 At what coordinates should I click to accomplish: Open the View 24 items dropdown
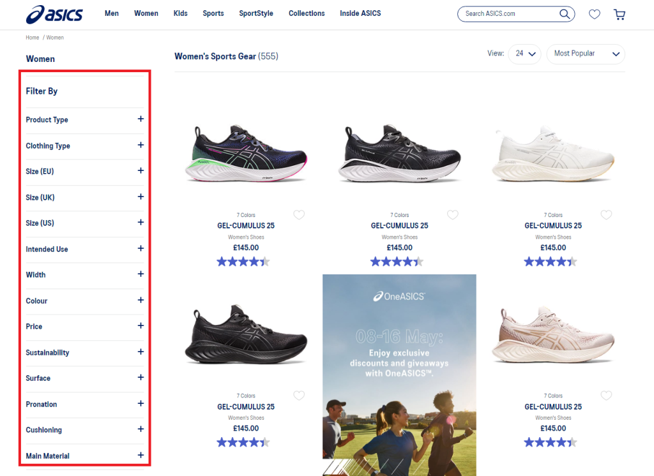525,54
